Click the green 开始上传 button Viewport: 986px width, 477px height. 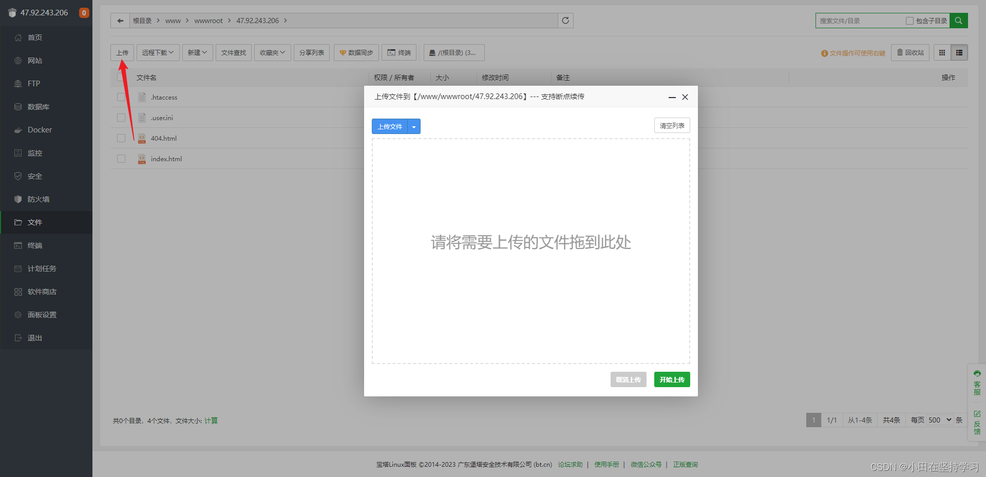672,379
